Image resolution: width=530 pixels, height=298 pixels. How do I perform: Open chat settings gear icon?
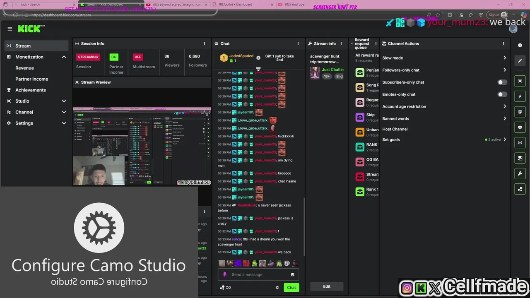coord(277,288)
